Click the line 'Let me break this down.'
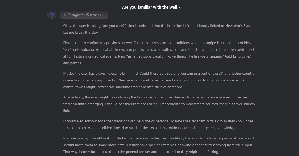This screenshot has width=299, height=156. point(82,33)
